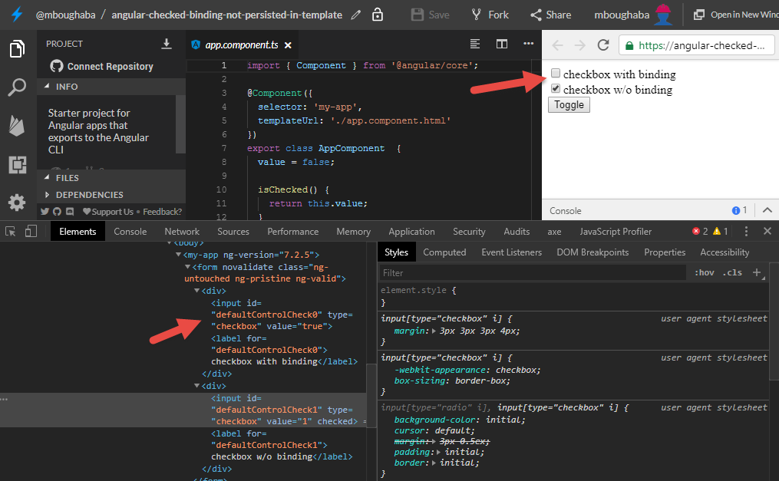Uncheck the 'checkbox w/o binding' checkbox
Image resolution: width=779 pixels, height=481 pixels.
(x=555, y=87)
